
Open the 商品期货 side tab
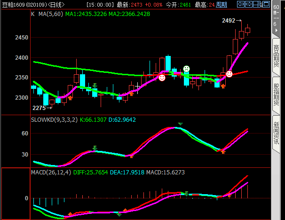[x=276, y=56]
